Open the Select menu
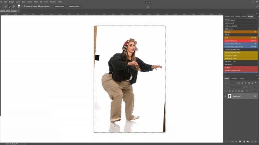 point(30,2)
